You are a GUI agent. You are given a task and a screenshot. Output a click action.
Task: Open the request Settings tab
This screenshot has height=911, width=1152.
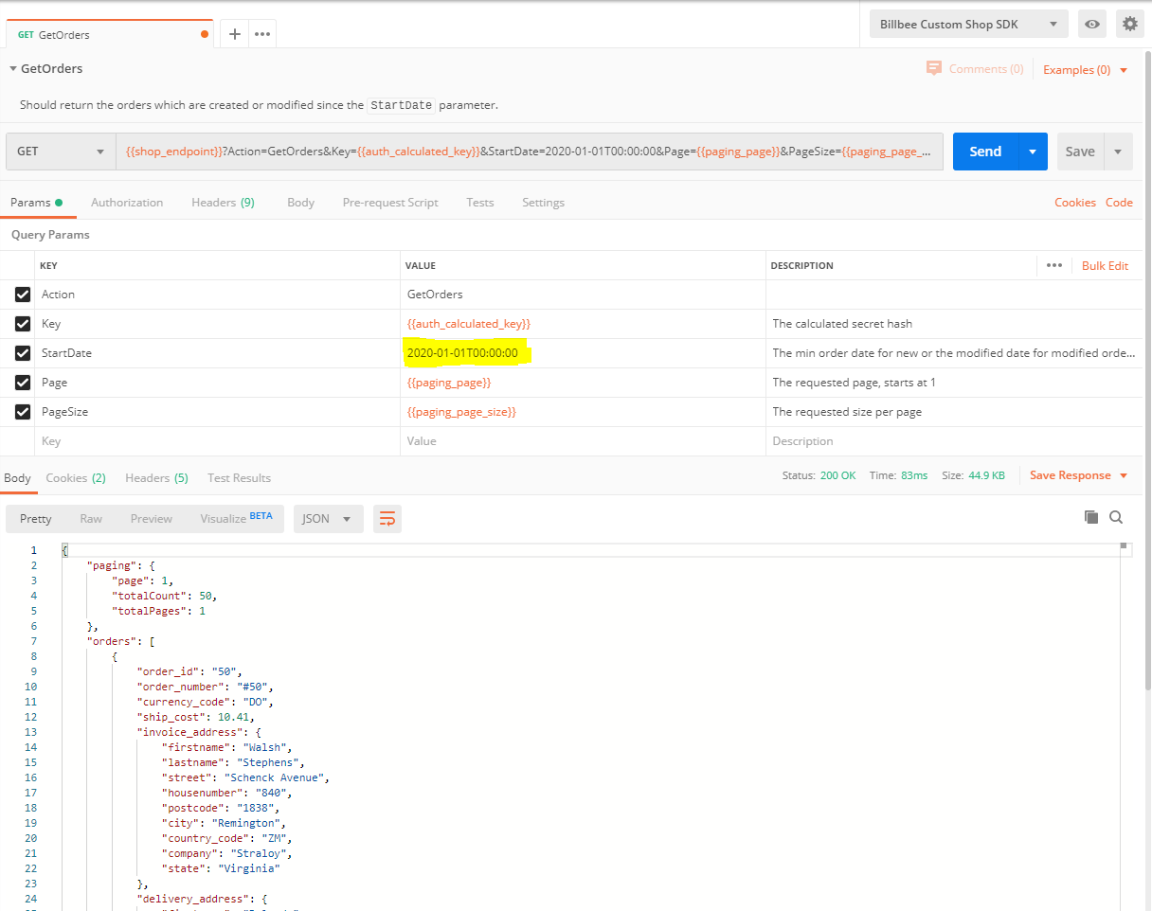pyautogui.click(x=543, y=203)
